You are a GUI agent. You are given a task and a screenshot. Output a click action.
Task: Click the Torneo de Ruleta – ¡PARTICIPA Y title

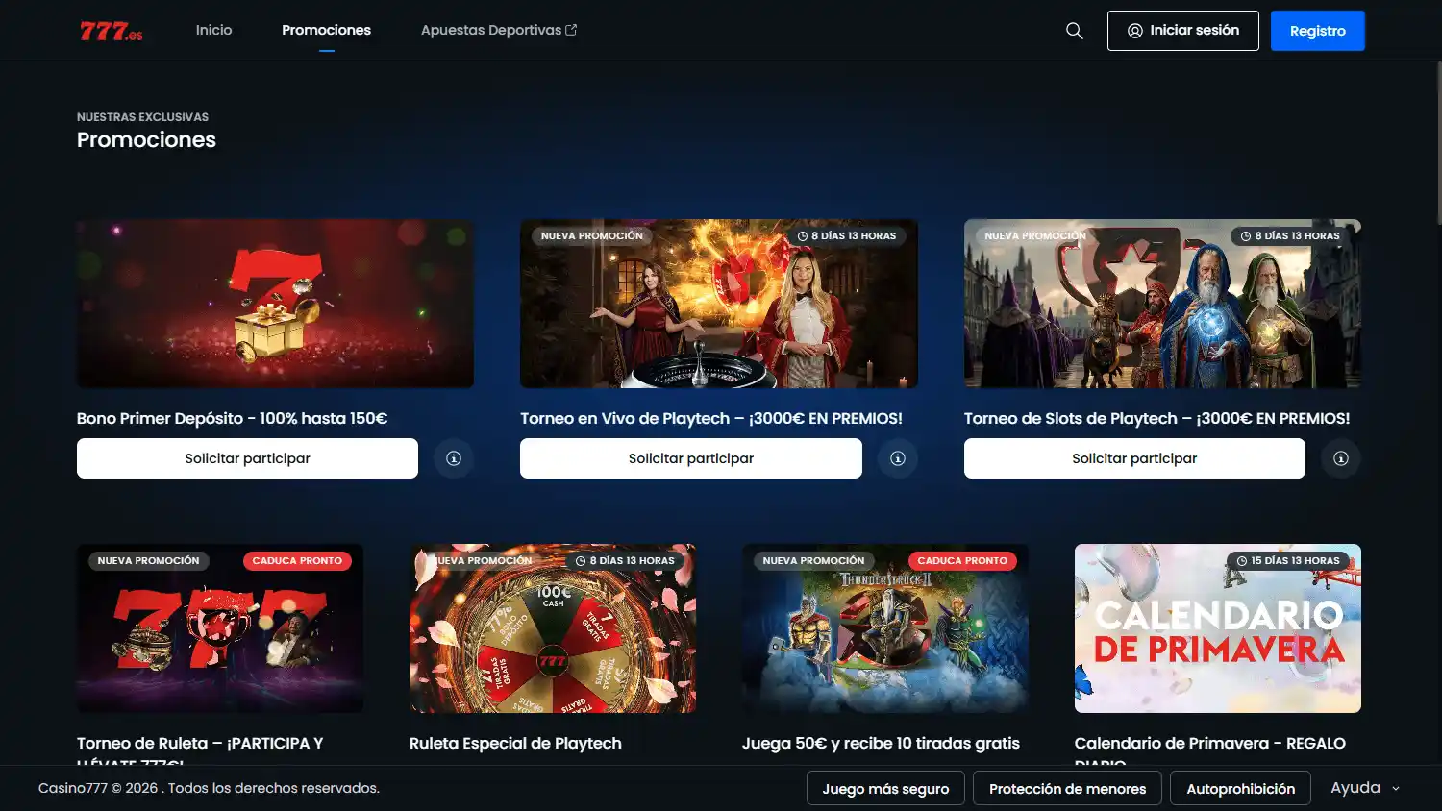coord(200,743)
